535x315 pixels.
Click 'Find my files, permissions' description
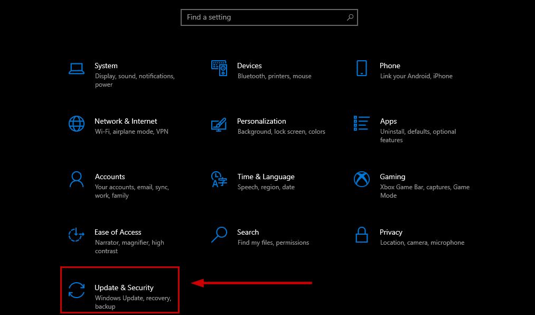point(273,243)
